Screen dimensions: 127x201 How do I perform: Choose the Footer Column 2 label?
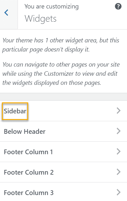coord(29,172)
